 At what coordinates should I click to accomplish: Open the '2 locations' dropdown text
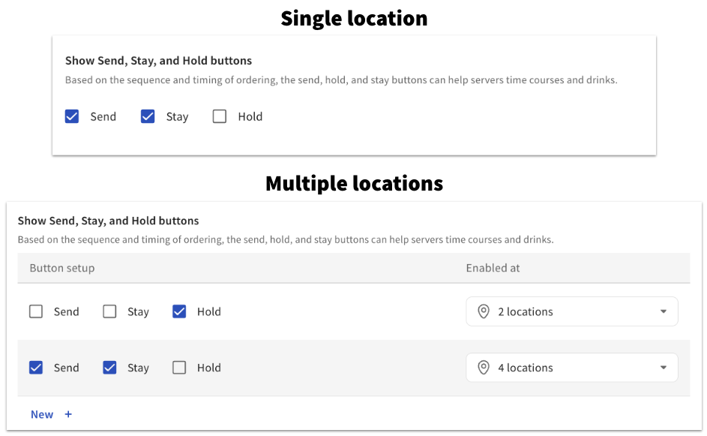pos(526,311)
